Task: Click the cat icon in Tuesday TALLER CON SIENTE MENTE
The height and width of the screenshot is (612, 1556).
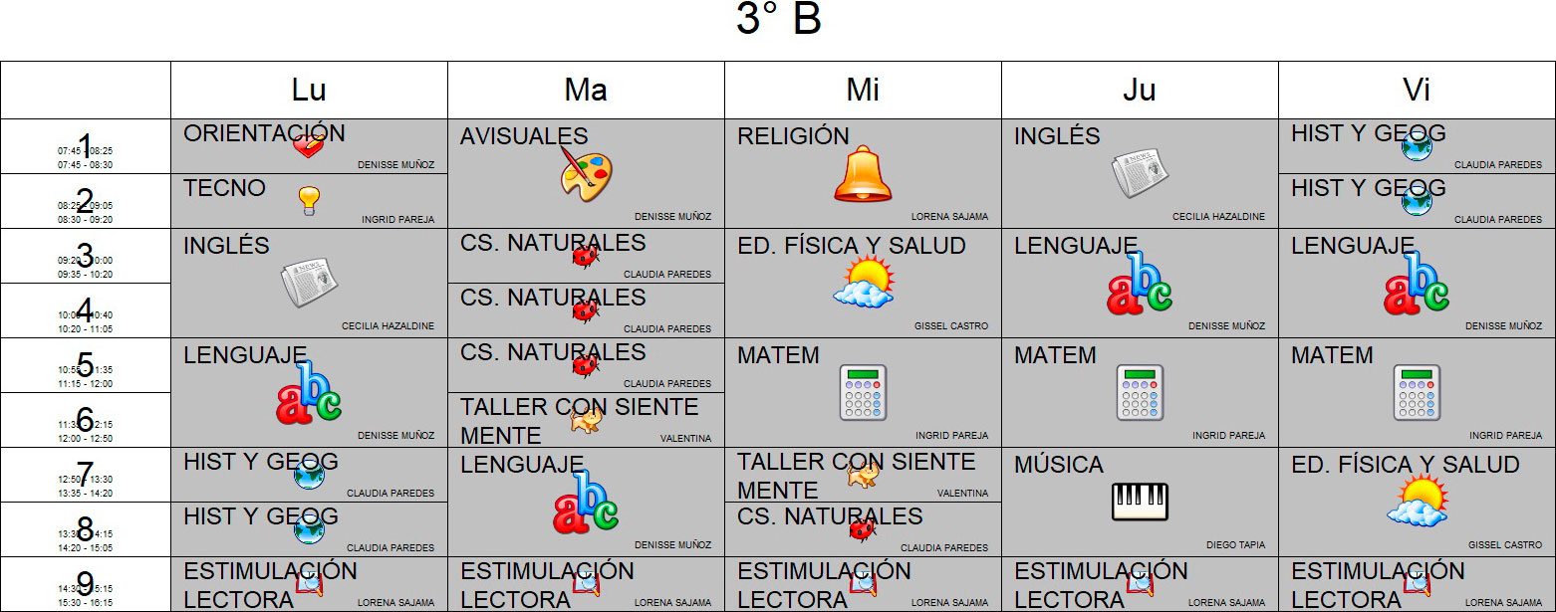Action: coord(585,420)
